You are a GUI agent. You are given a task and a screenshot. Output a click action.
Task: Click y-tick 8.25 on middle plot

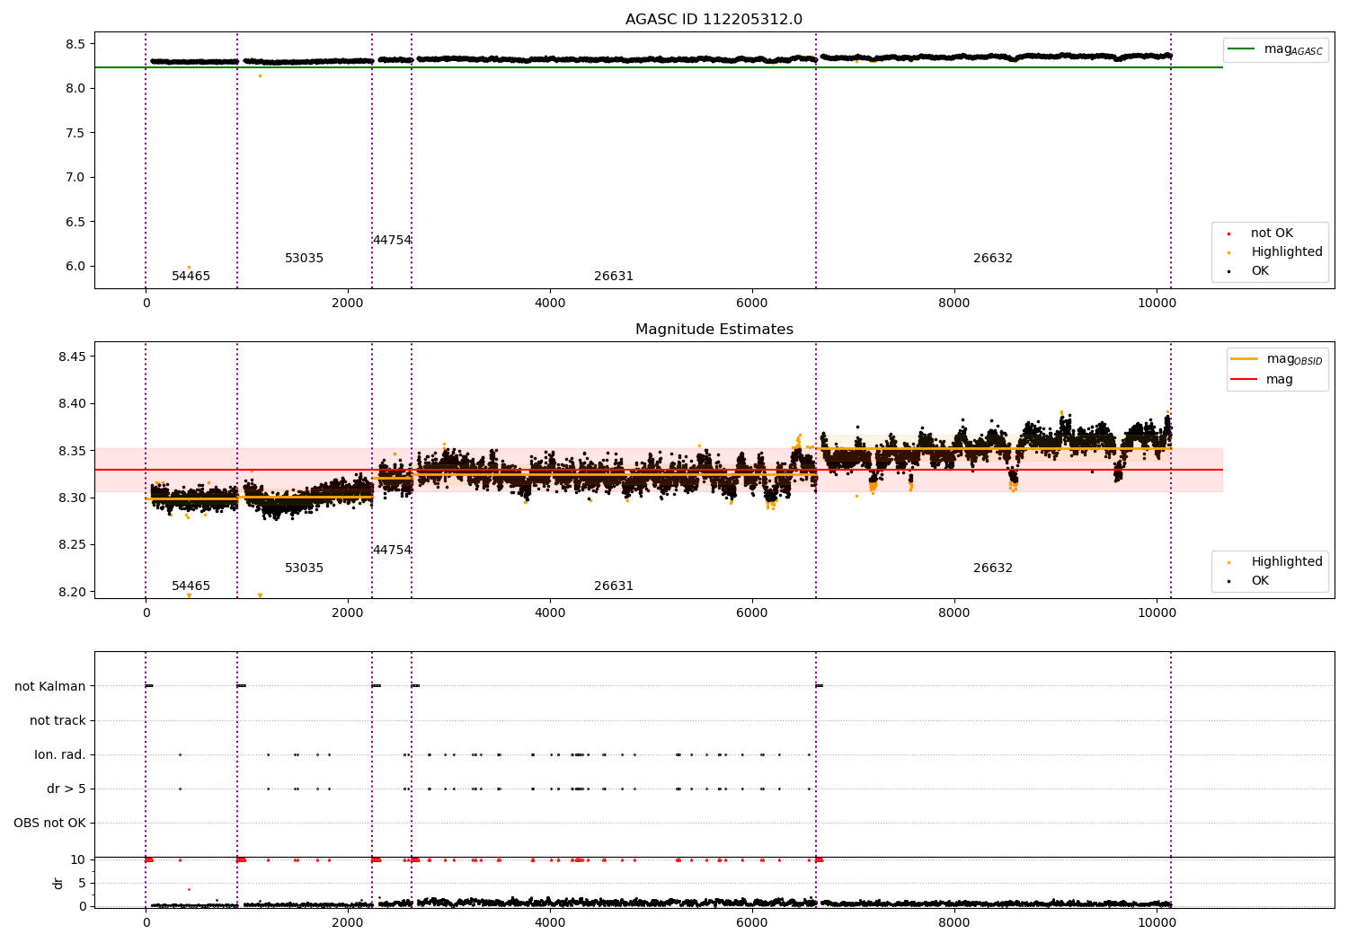(72, 545)
